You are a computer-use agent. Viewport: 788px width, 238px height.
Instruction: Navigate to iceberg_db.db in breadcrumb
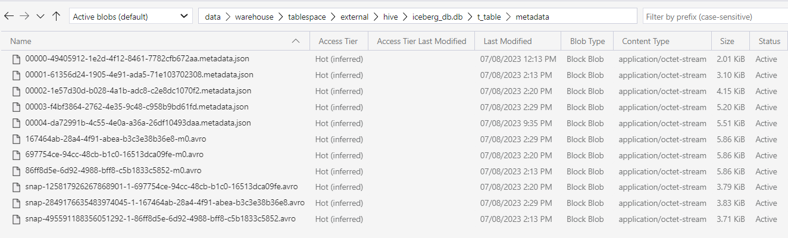(437, 17)
